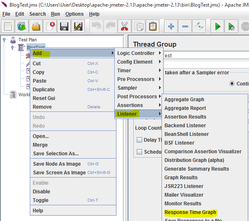Open the Edit menu

(x=20, y=14)
